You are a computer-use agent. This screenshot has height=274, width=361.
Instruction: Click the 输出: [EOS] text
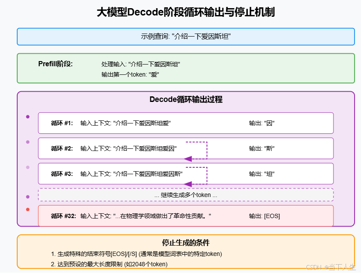(265, 216)
